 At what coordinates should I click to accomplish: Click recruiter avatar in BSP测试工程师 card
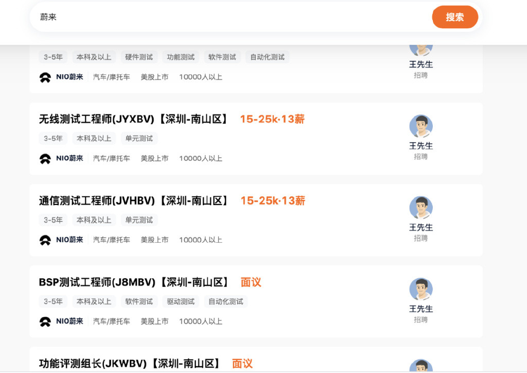421,289
